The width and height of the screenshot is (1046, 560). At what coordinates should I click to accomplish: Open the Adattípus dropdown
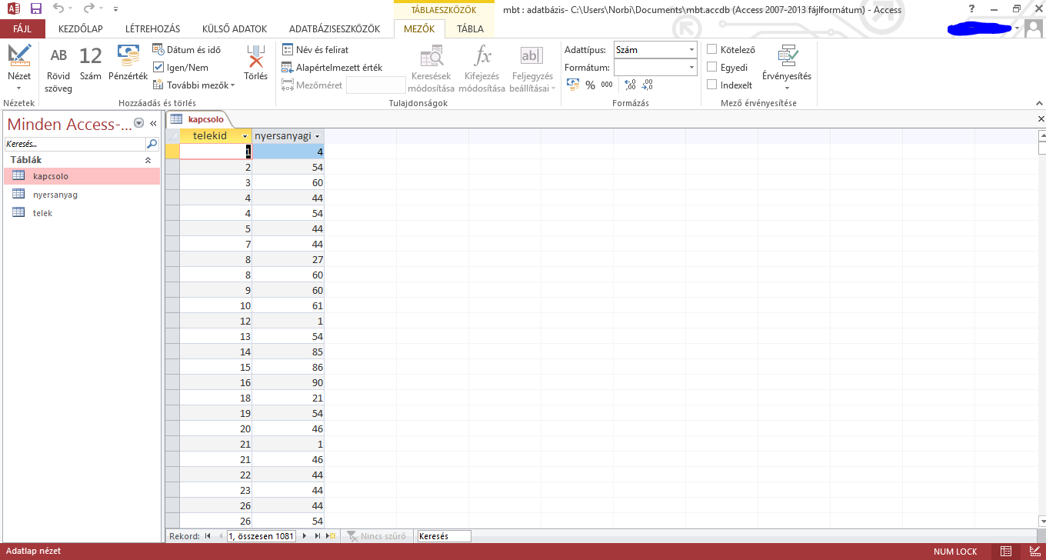(691, 50)
